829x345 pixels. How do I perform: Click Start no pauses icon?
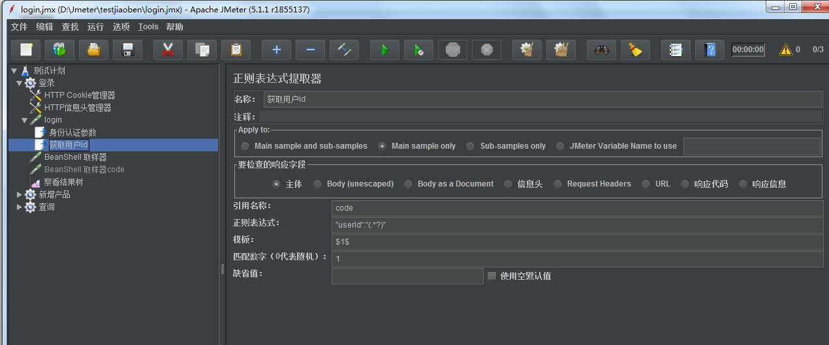(418, 50)
